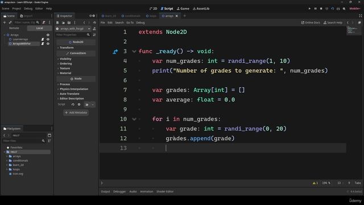Open the renderer dropdown labeled Mobile
This screenshot has width=364, height=205.
(x=355, y=9)
